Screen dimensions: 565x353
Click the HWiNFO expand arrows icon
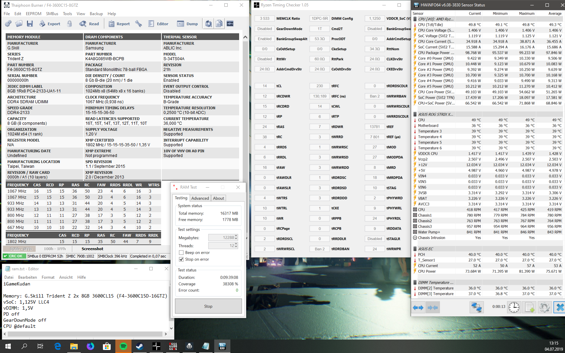[418, 308]
